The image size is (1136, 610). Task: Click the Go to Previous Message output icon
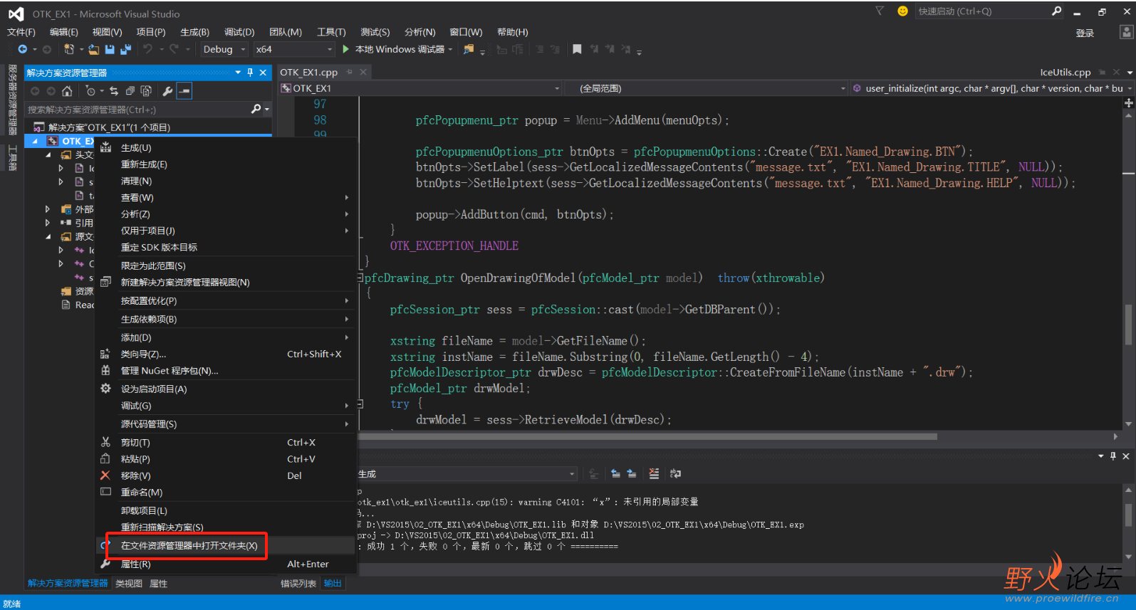615,473
